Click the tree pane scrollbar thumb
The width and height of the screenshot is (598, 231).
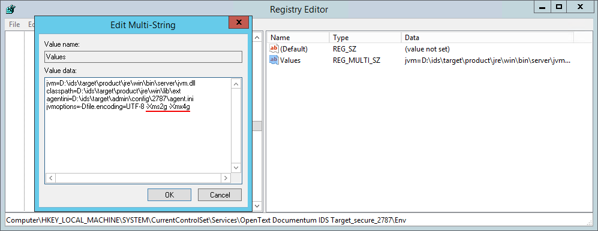[x=257, y=126]
